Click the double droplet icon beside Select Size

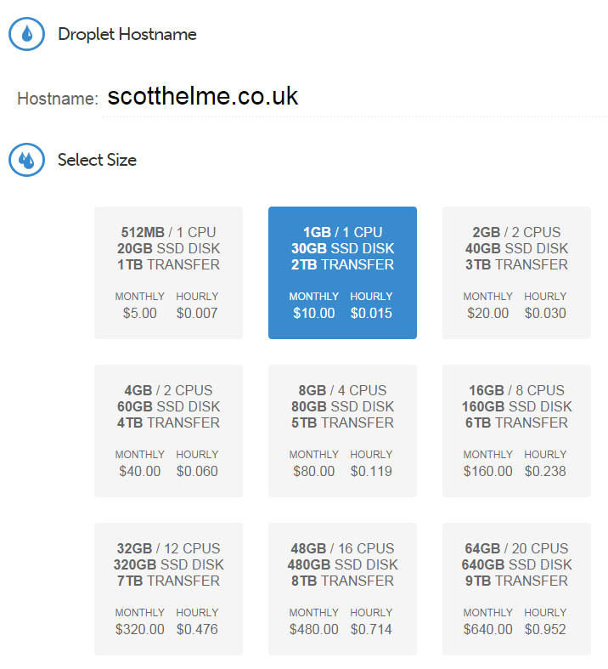(x=26, y=159)
